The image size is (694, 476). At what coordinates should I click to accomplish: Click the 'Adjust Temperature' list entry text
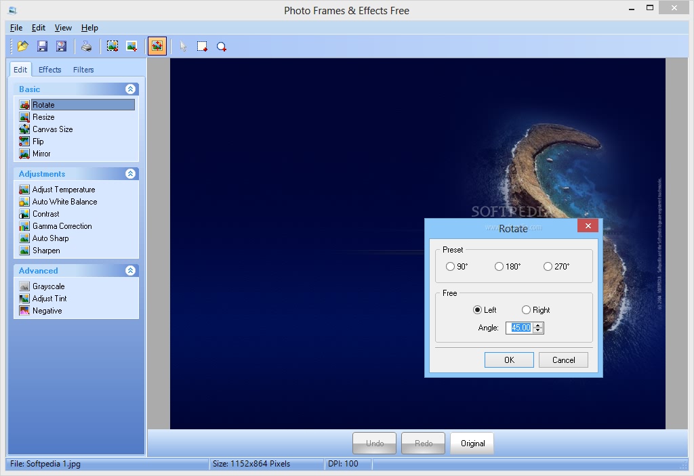click(x=64, y=190)
